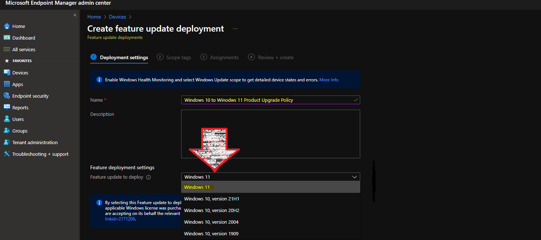Click into the Name input field
The image size is (541, 240).
[x=271, y=100]
